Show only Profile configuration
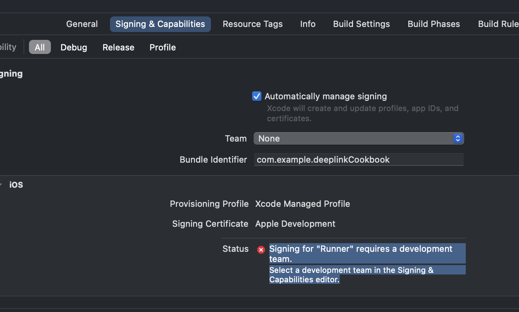The image size is (519, 312). 162,47
